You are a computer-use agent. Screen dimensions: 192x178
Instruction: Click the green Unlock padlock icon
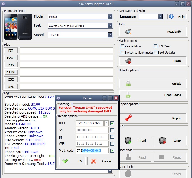click(x=128, y=83)
